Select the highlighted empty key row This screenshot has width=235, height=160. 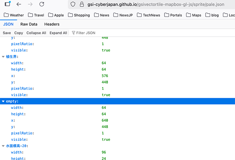[117, 101]
